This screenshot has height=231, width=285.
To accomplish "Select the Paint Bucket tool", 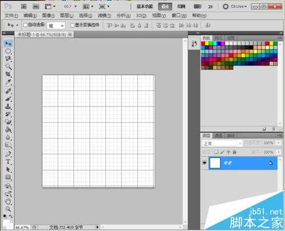I will (8, 130).
